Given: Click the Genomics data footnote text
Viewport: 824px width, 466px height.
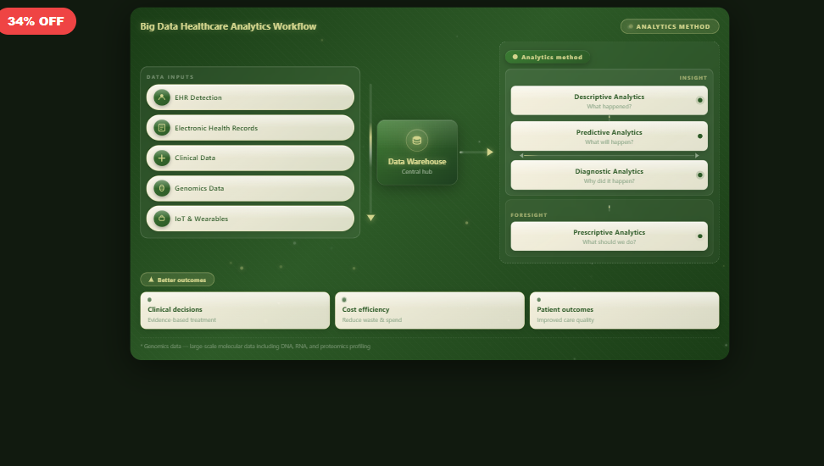Looking at the screenshot, I should 255,347.
